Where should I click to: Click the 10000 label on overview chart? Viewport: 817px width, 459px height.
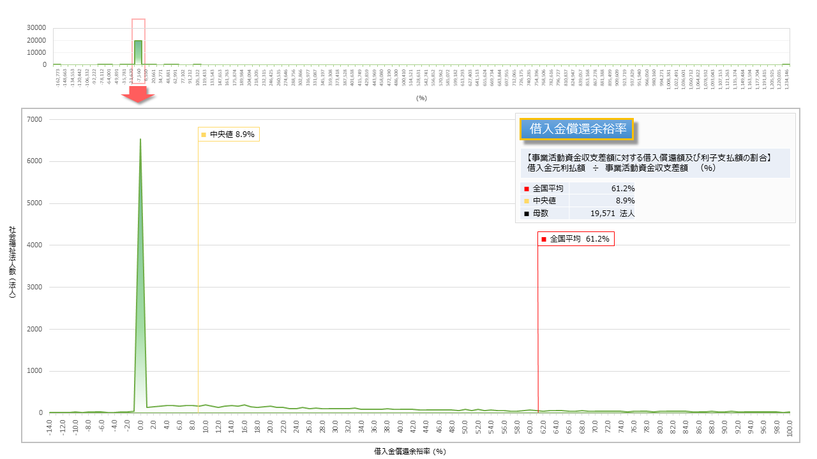36,52
